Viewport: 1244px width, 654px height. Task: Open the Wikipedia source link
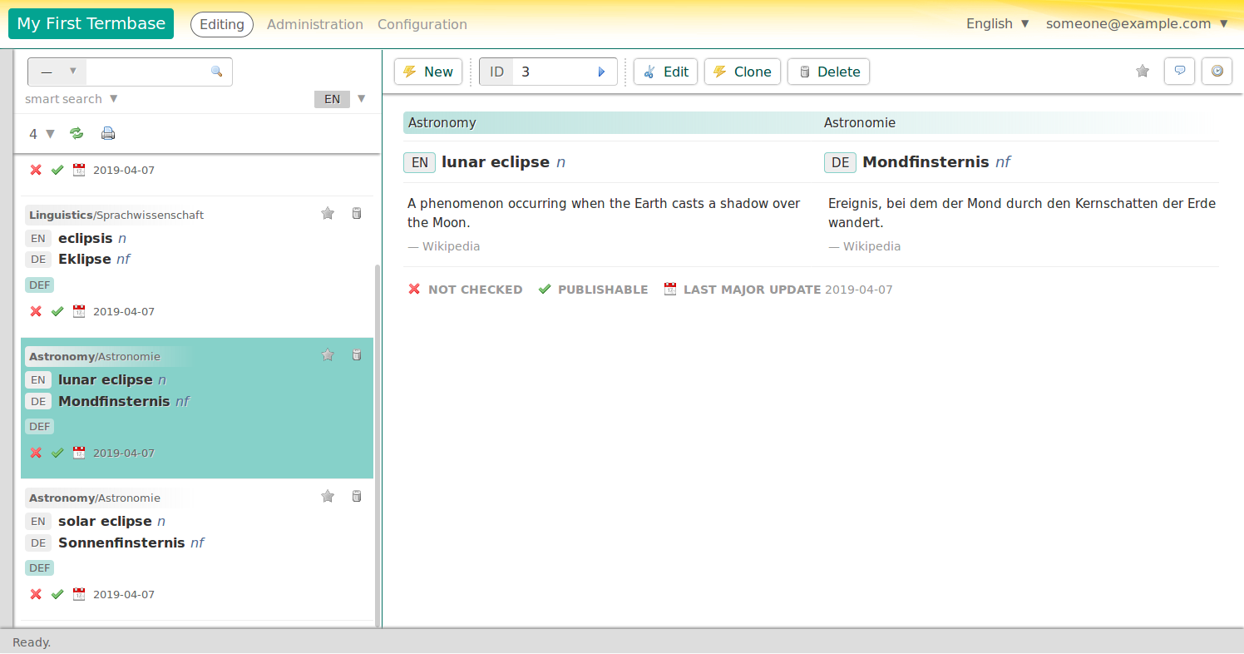[451, 245]
